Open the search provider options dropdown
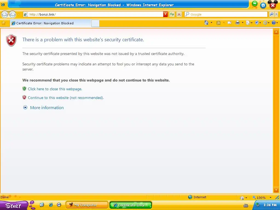This screenshot has height=210, width=280. click(x=276, y=14)
